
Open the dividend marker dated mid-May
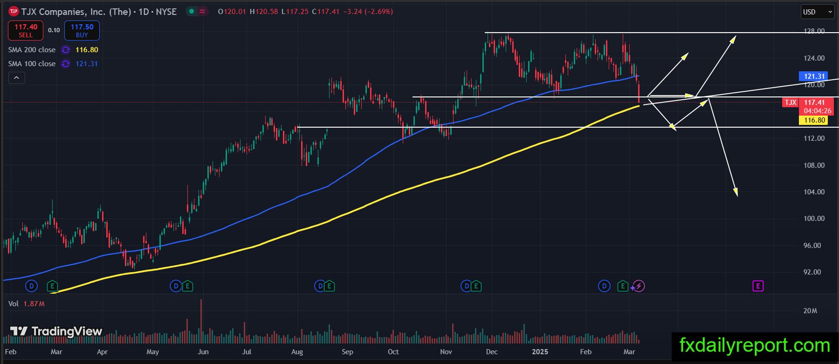(x=176, y=286)
